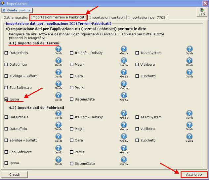The width and height of the screenshot is (209, 180).
Task: Uncheck the Ipsoa checkbox under Terreni
Action: click(6, 99)
